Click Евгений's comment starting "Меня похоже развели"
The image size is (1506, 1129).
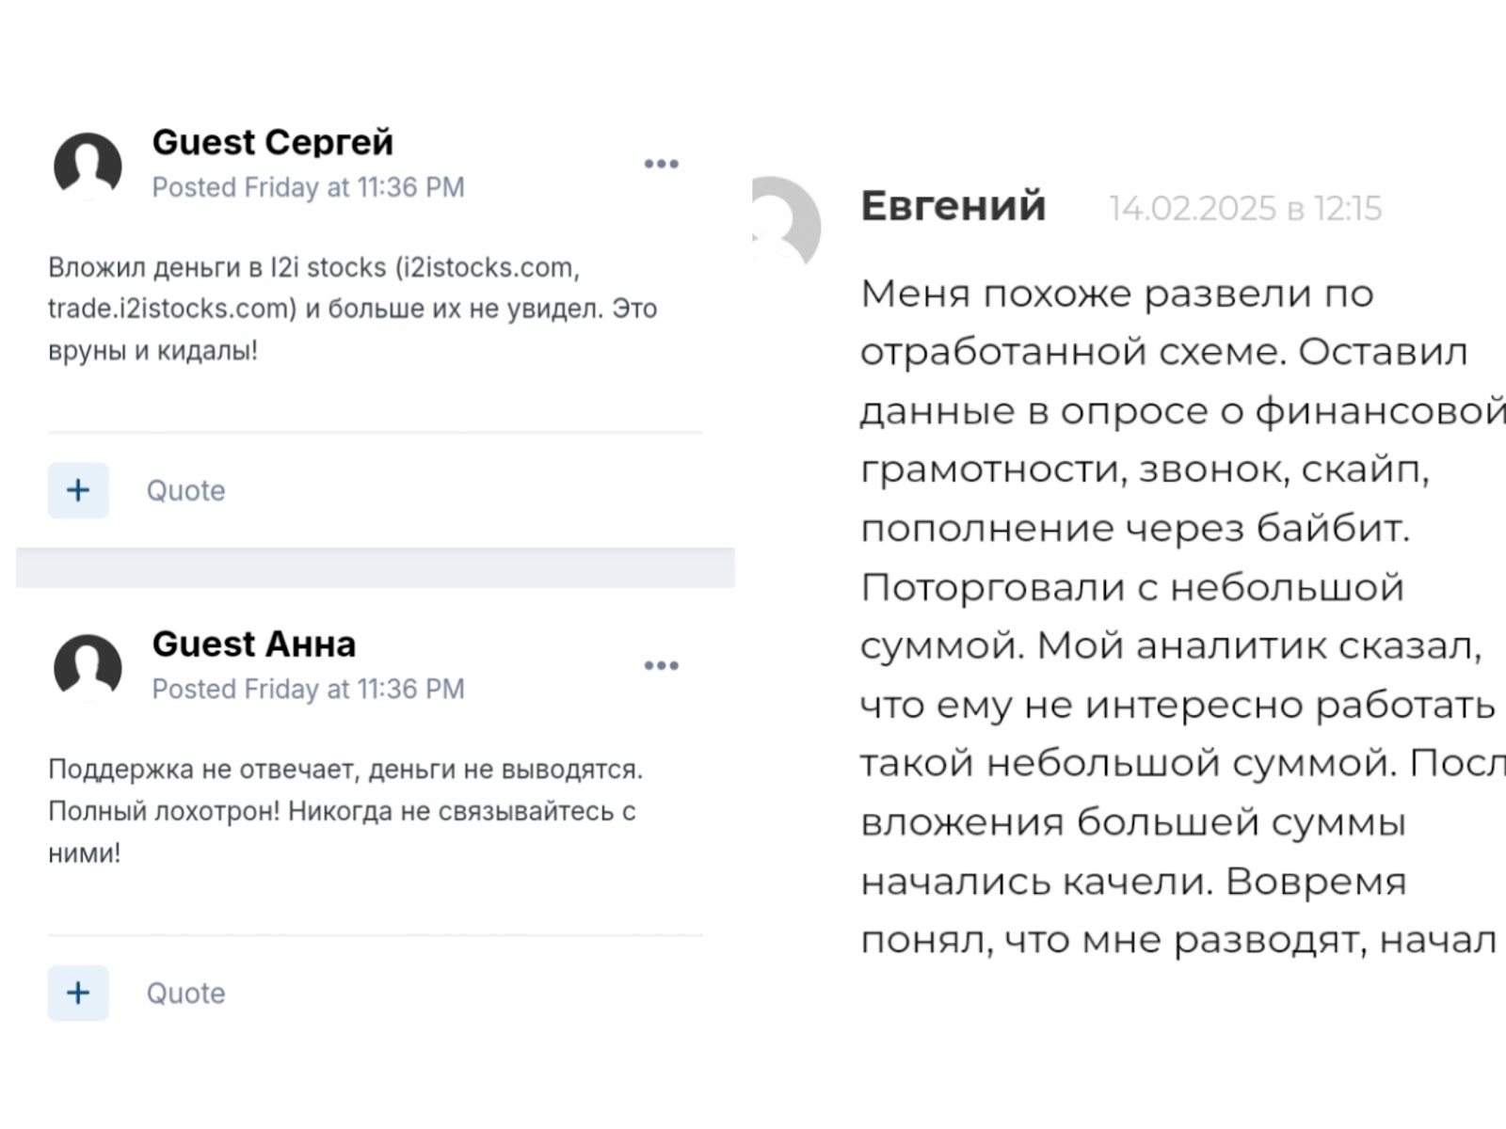[1116, 294]
